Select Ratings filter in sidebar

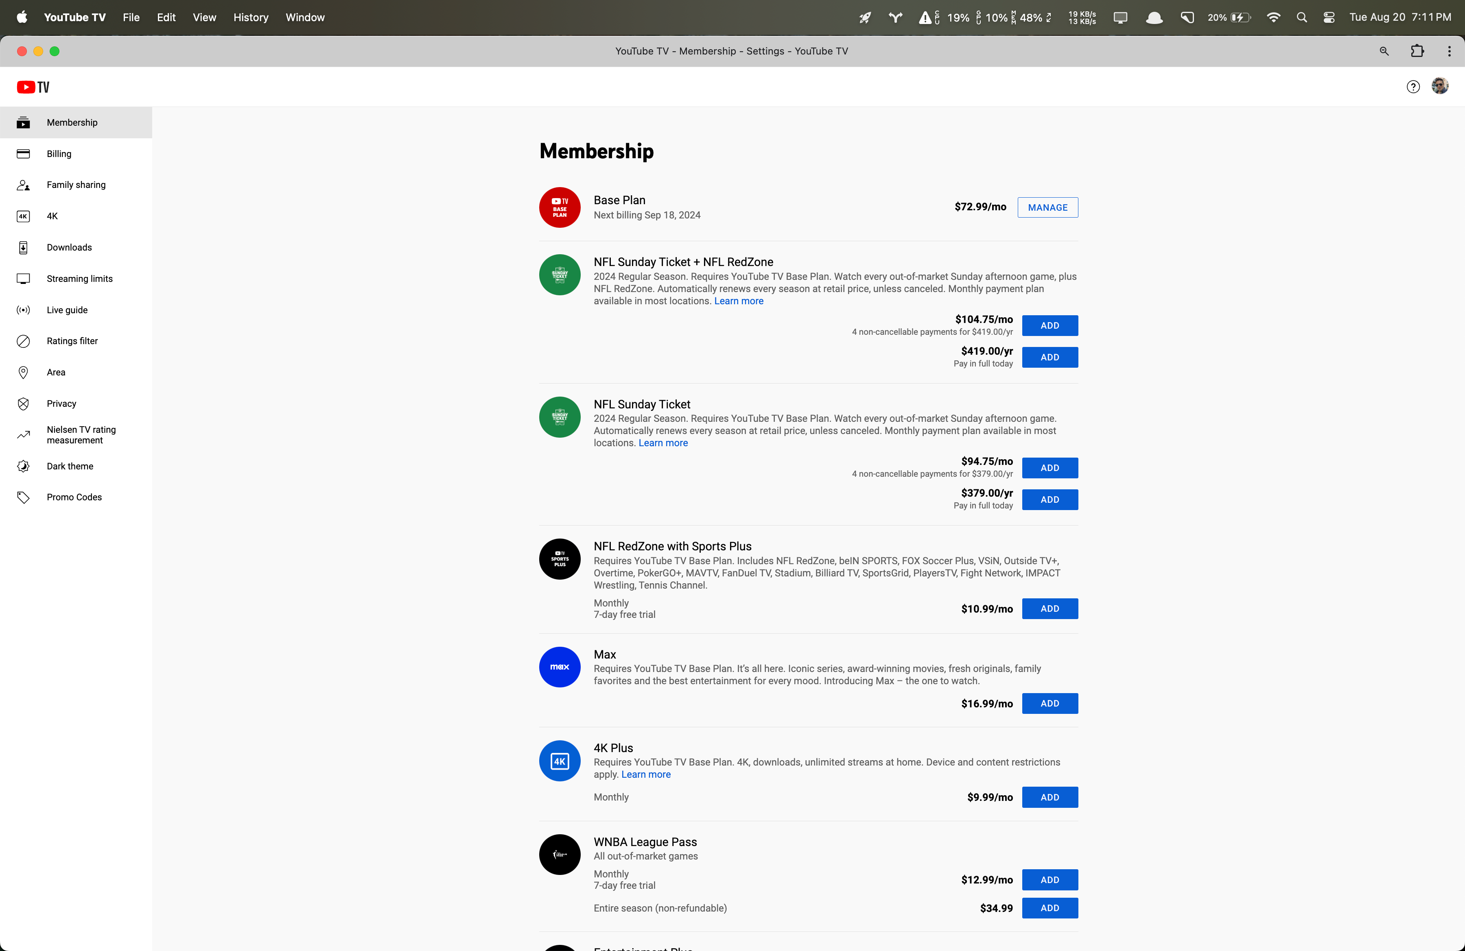pos(72,341)
